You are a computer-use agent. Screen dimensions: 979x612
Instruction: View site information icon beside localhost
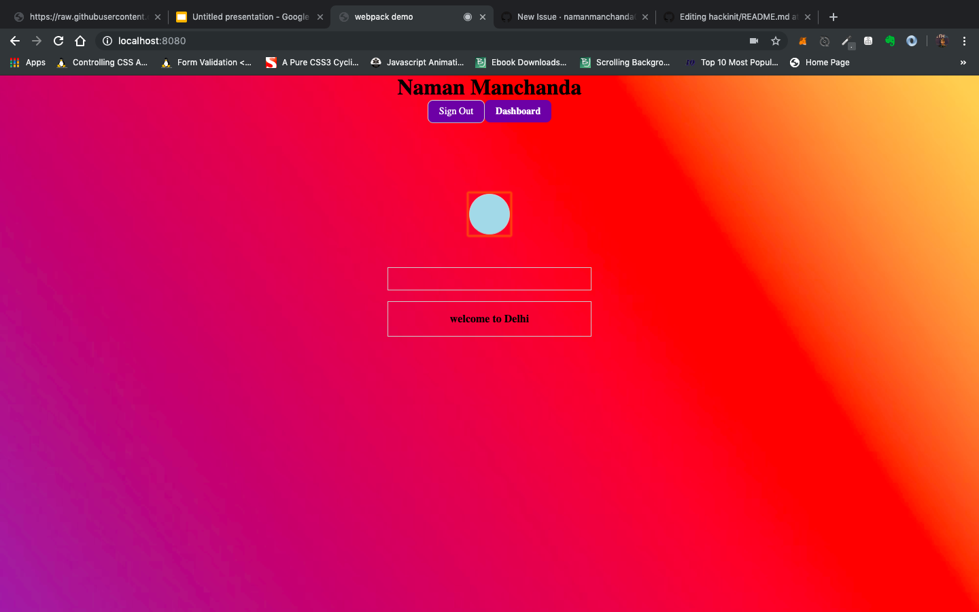[x=107, y=41]
